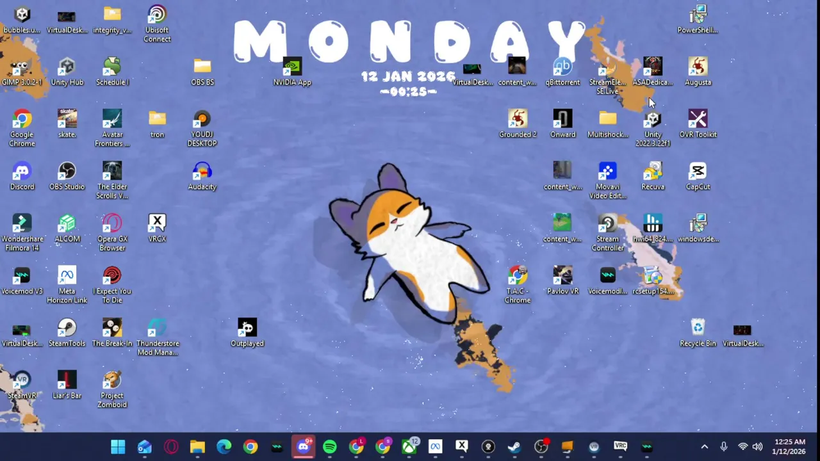Click The Break-In game icon

click(112, 333)
